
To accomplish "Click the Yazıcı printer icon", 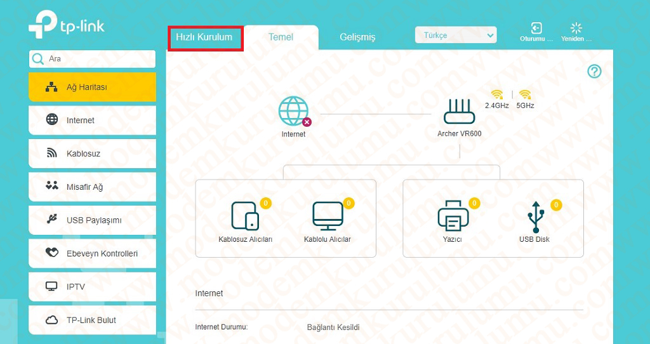I will 453,216.
